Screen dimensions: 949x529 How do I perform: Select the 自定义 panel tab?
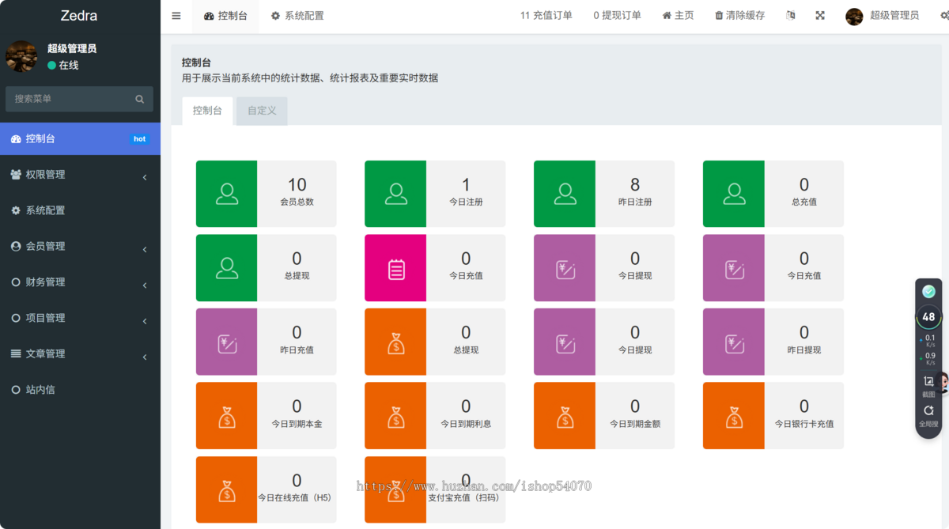(x=262, y=111)
